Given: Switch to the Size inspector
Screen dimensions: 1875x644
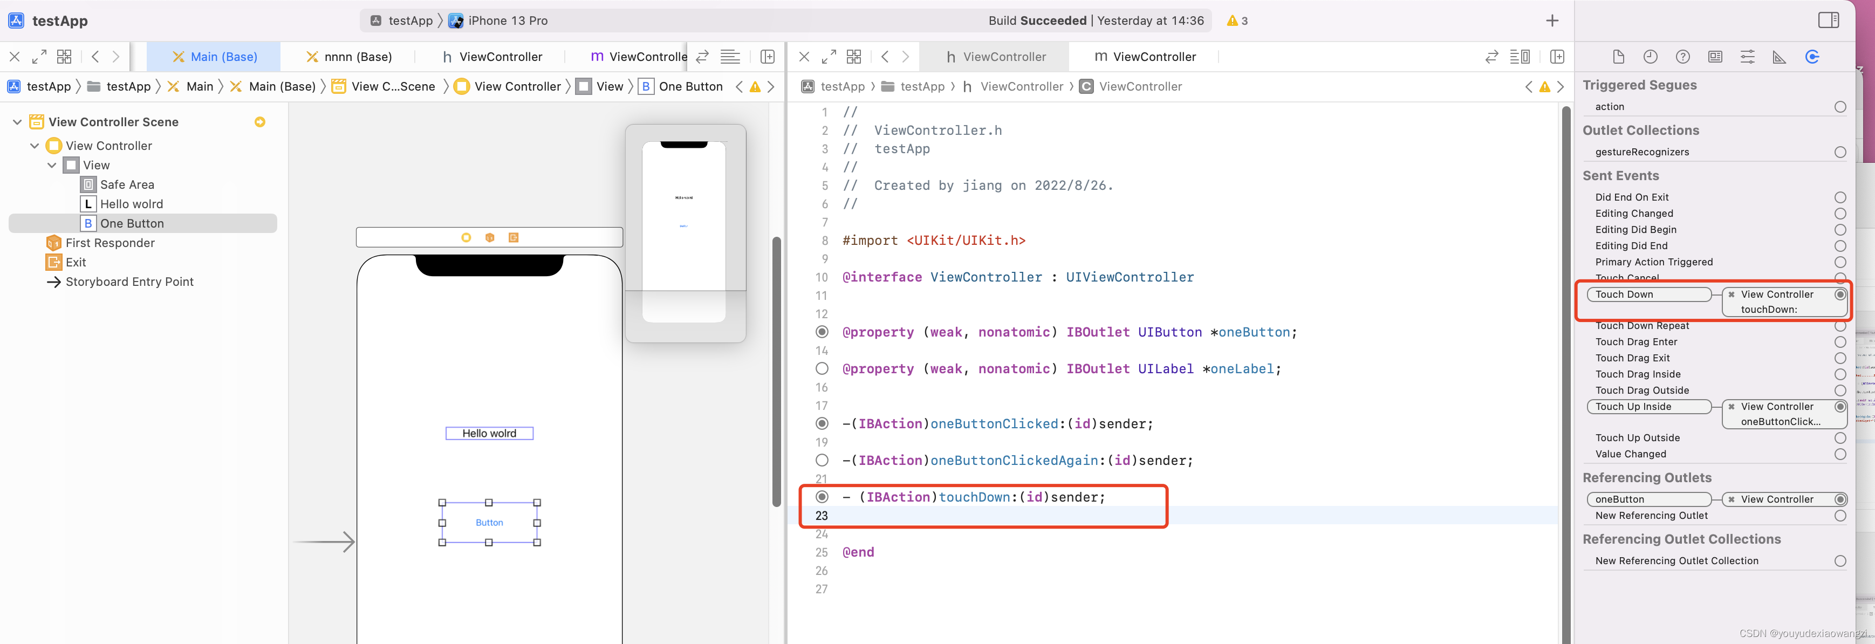Looking at the screenshot, I should pos(1779,57).
